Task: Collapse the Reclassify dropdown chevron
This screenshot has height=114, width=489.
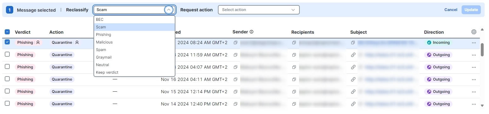Action: [x=169, y=10]
